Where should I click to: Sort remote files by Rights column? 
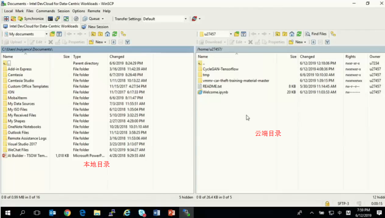(x=355, y=57)
